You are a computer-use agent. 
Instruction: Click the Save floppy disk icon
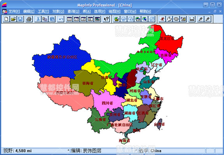point(20,19)
